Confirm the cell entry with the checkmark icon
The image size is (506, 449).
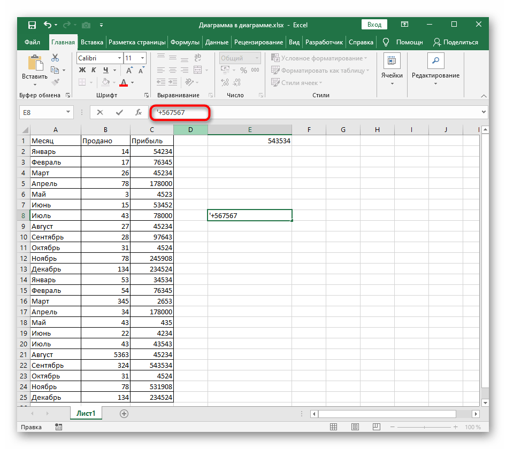(x=119, y=112)
